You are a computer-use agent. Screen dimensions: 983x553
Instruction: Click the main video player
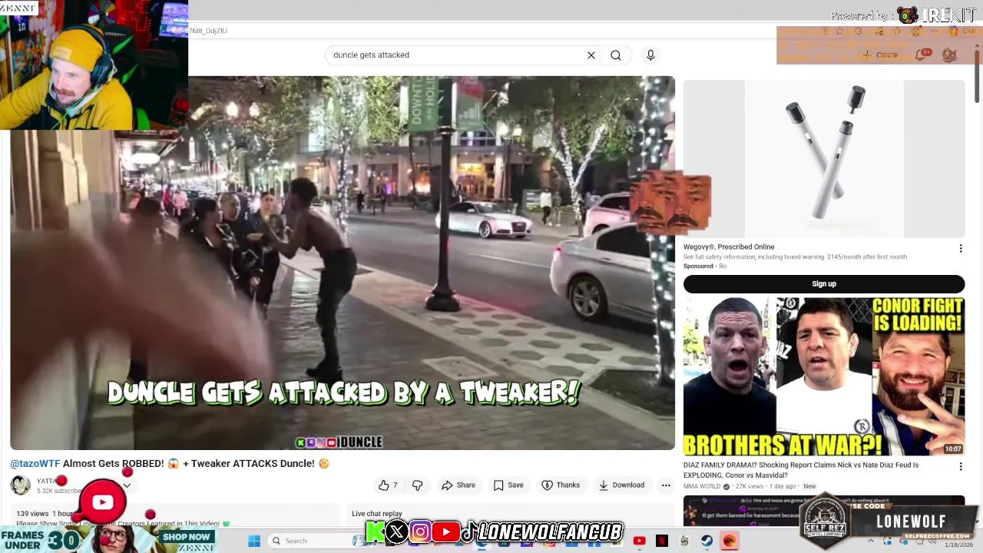(343, 263)
